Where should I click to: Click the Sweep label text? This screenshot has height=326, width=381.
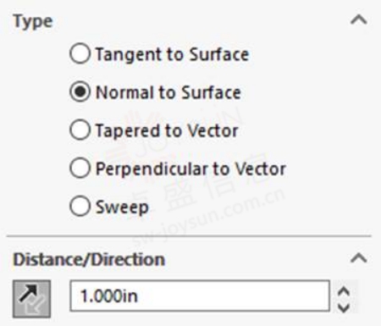coord(122,207)
